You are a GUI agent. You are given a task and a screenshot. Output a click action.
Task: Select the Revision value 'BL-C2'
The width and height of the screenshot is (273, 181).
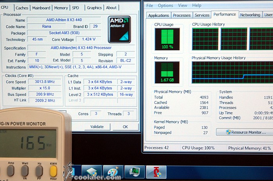pyautogui.click(x=126, y=61)
